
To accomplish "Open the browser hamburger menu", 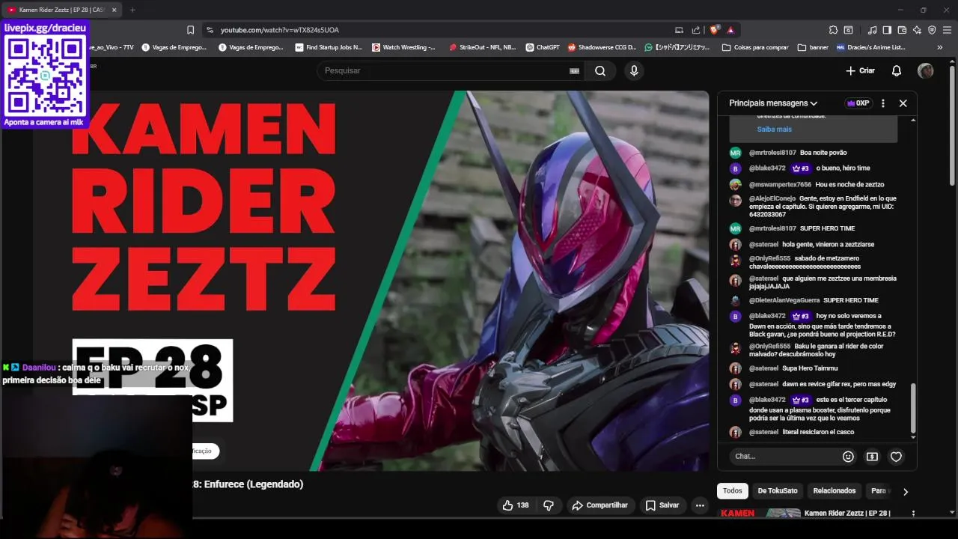I will [947, 30].
